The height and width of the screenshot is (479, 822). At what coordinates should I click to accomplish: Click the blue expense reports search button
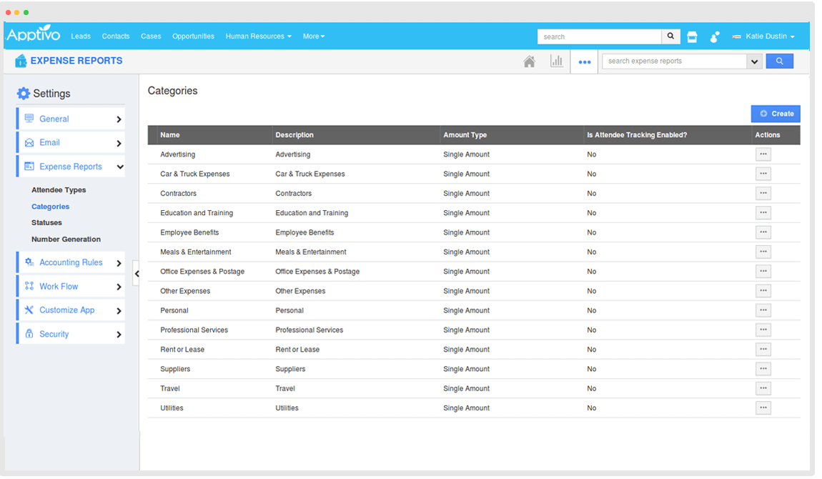click(x=779, y=61)
